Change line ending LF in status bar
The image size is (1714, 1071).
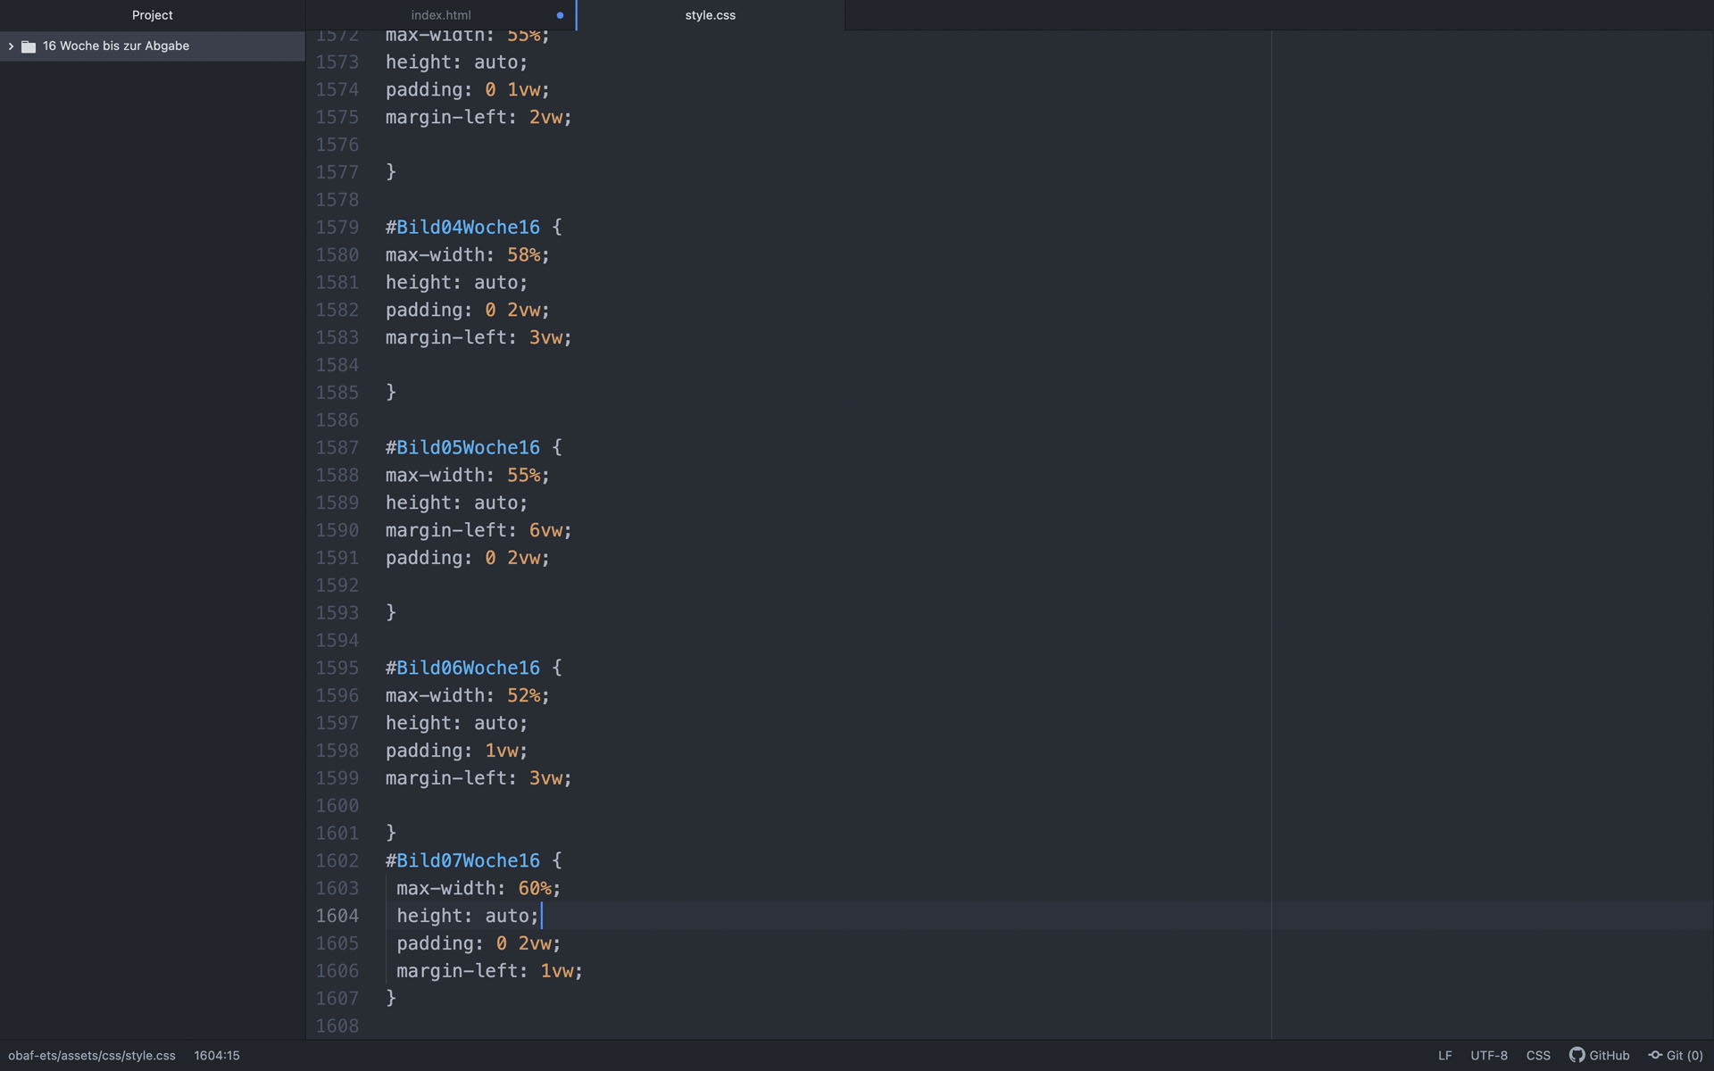click(1444, 1055)
